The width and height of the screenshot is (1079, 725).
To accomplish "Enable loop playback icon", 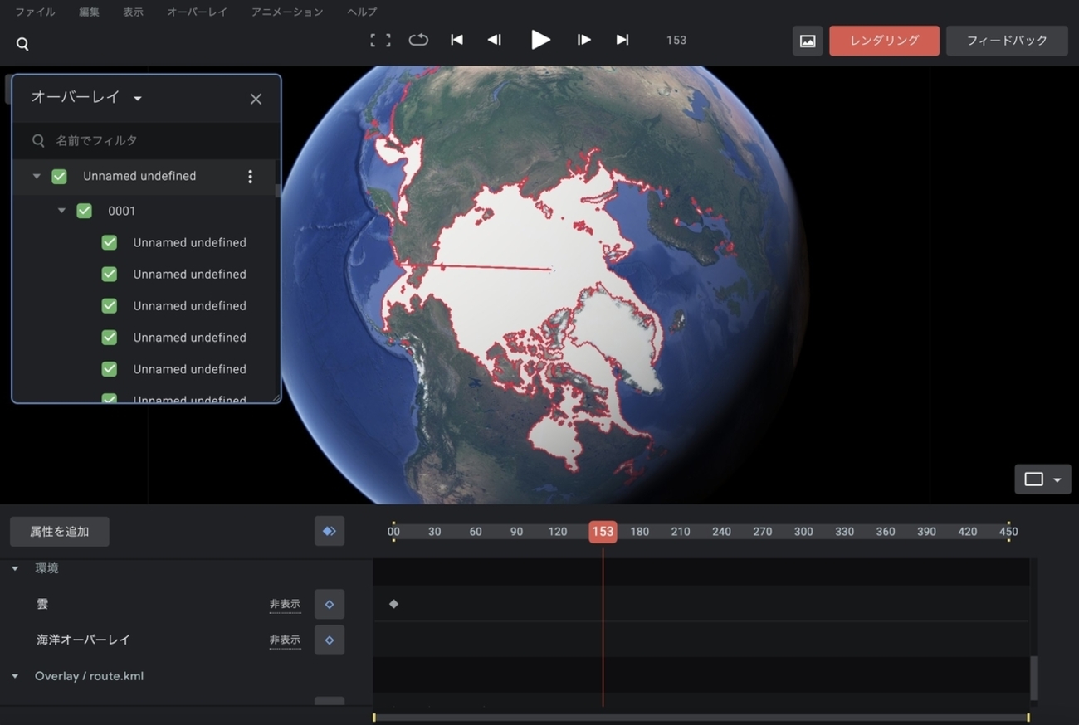I will pyautogui.click(x=418, y=40).
